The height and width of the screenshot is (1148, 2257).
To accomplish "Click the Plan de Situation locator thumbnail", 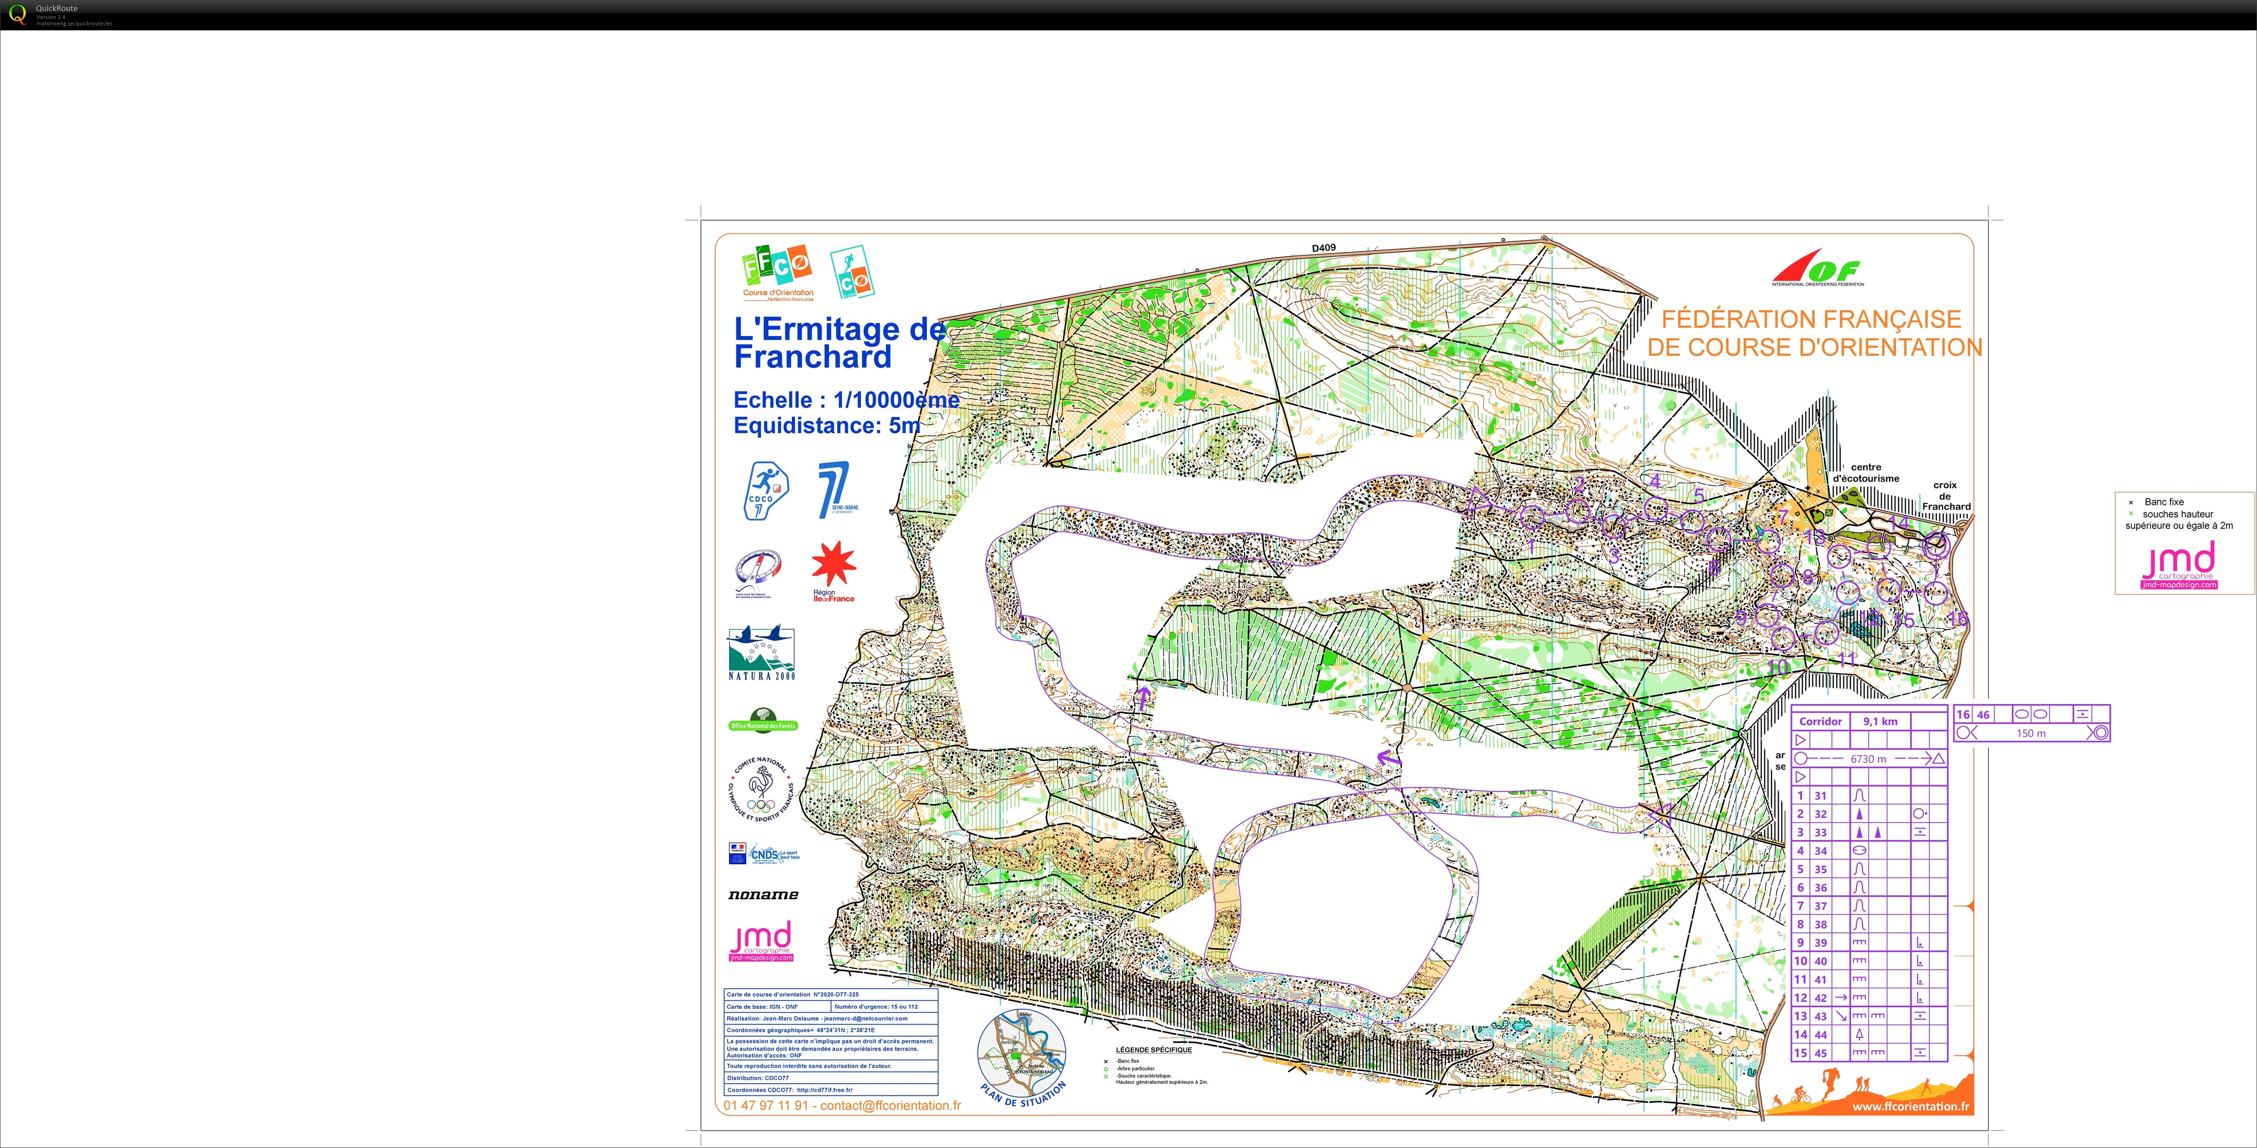I will click(x=1022, y=1052).
